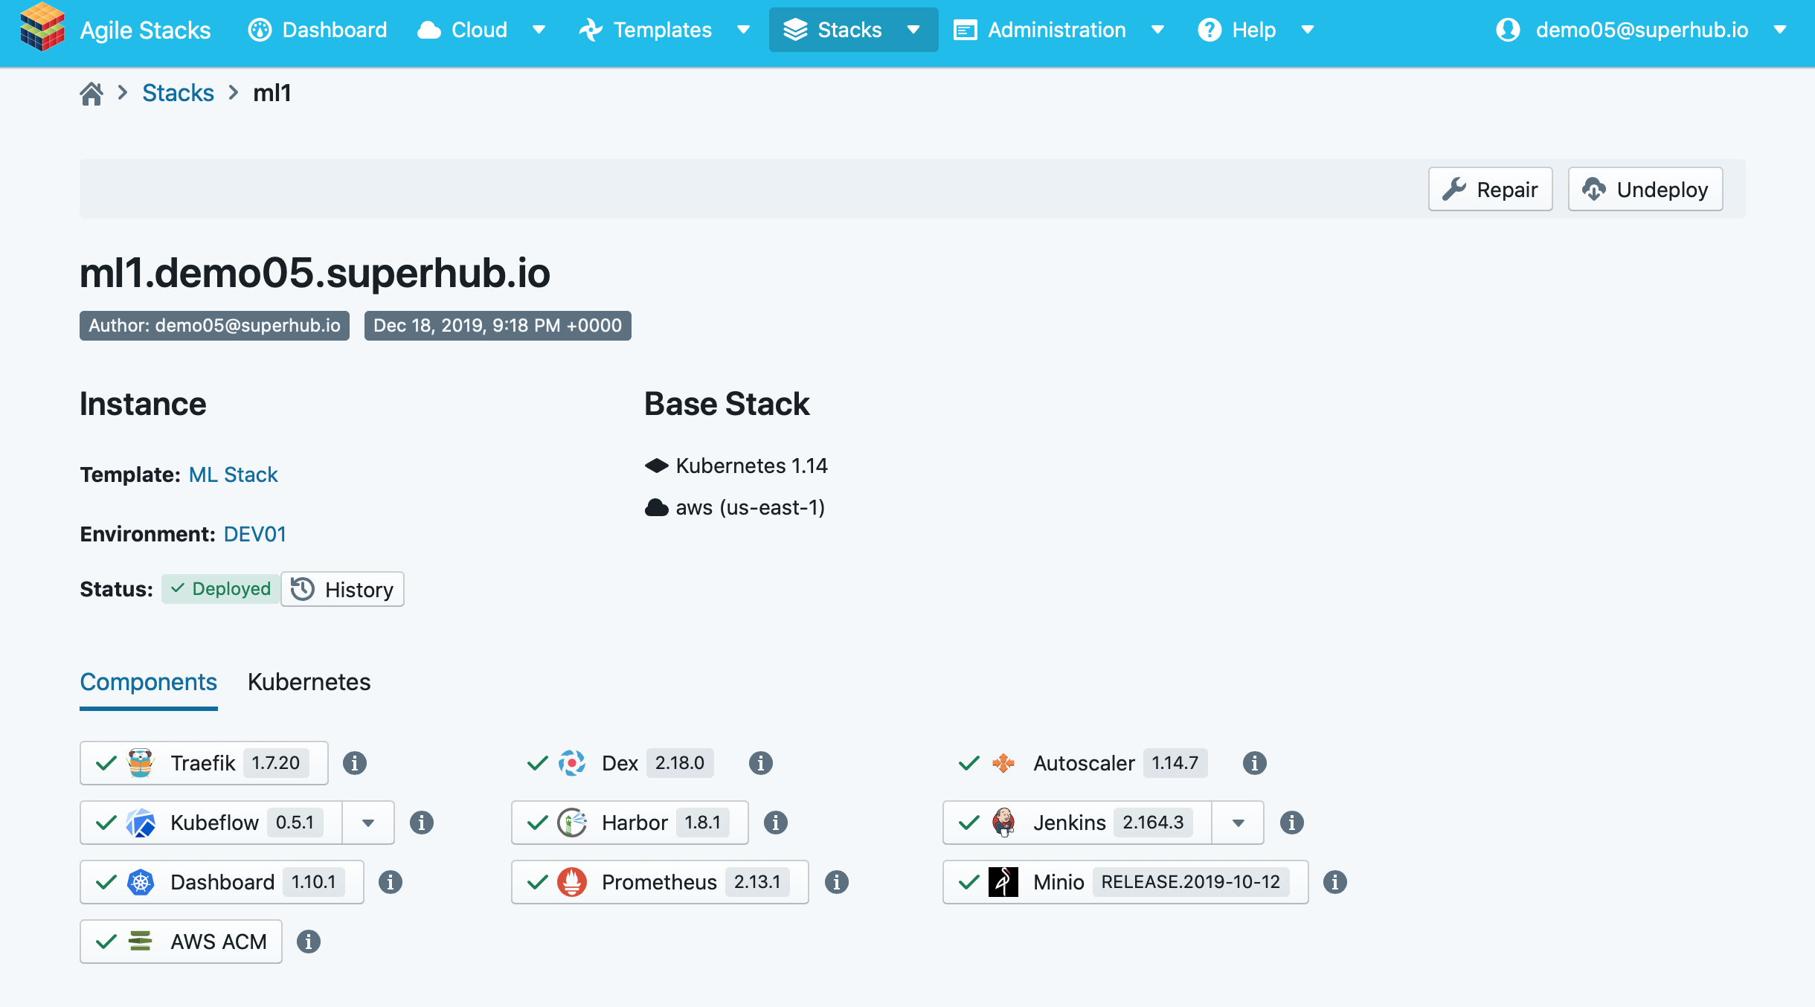The height and width of the screenshot is (1007, 1815).
Task: Click the Agile Stacks cube logo
Action: point(42,28)
